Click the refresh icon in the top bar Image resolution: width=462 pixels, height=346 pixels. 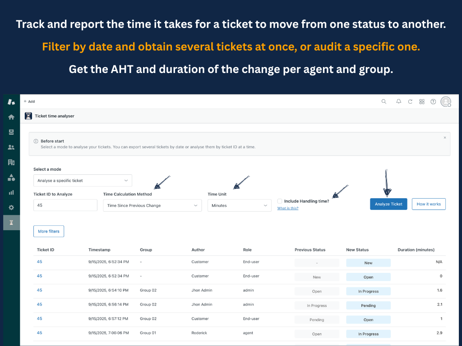(x=410, y=101)
